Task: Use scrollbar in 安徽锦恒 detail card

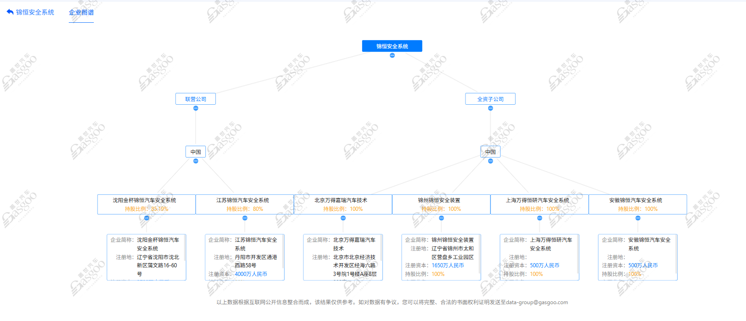Action: click(x=676, y=254)
